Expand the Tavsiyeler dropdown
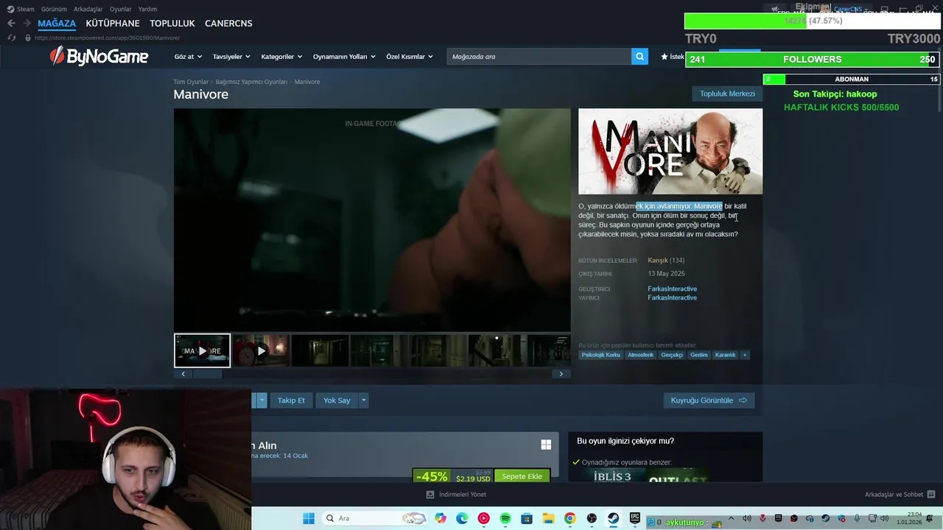This screenshot has width=943, height=530. (231, 57)
